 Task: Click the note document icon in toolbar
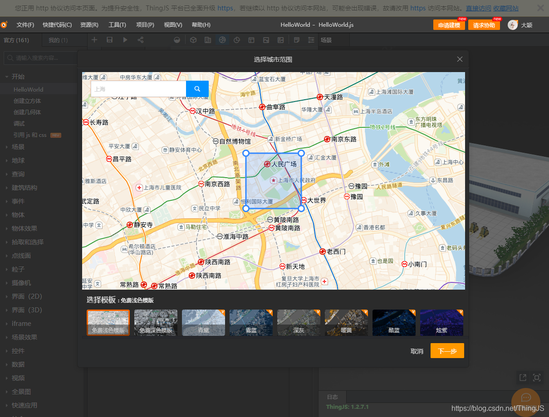point(296,40)
